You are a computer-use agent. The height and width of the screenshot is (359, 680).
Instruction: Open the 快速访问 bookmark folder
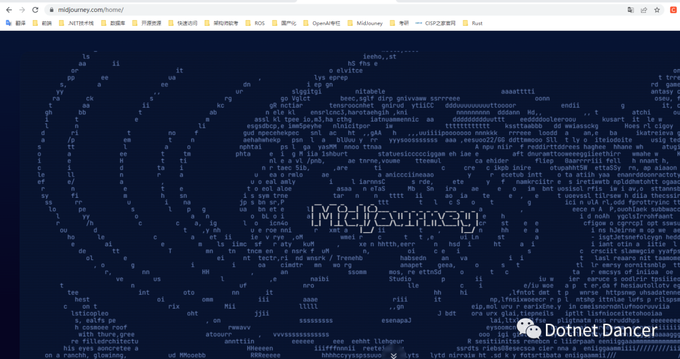183,23
